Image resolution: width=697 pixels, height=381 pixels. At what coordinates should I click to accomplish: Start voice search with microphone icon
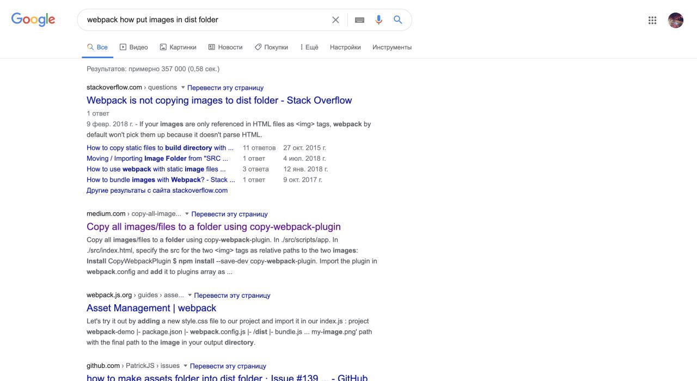(x=379, y=20)
